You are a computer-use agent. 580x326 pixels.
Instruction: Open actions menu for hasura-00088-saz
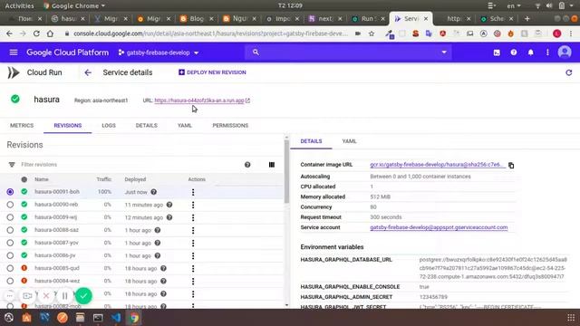[x=193, y=230]
